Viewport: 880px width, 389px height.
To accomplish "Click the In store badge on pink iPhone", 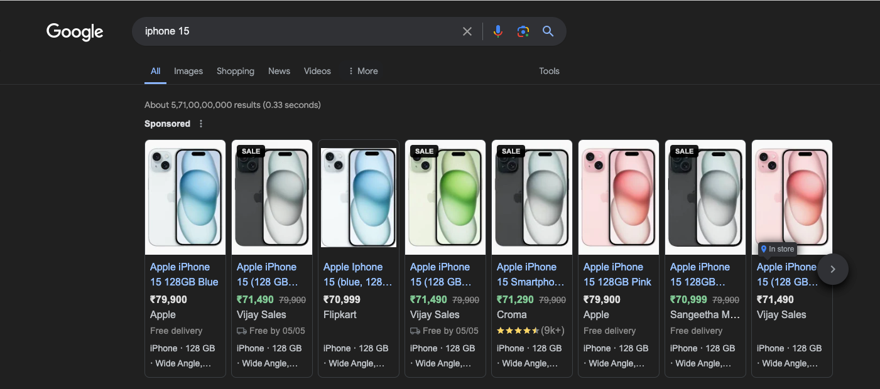I will pyautogui.click(x=778, y=249).
